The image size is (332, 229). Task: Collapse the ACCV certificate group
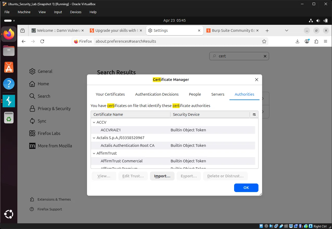coord(94,122)
